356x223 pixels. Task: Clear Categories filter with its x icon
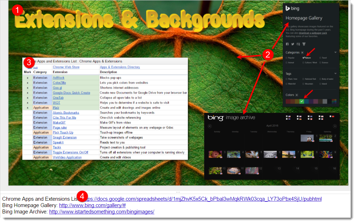click(302, 52)
